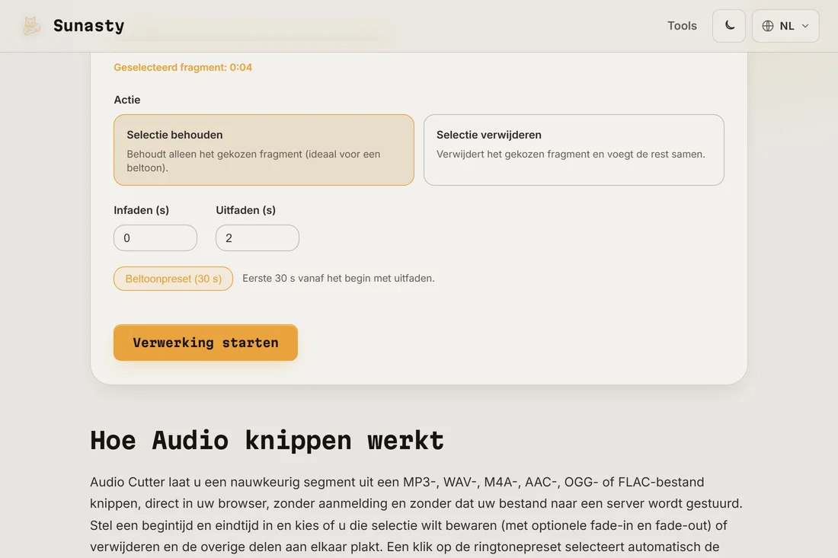Viewport: 838px width, 558px height.
Task: Click the Geselecteerd fragment: 0:04 text
Action: click(183, 67)
